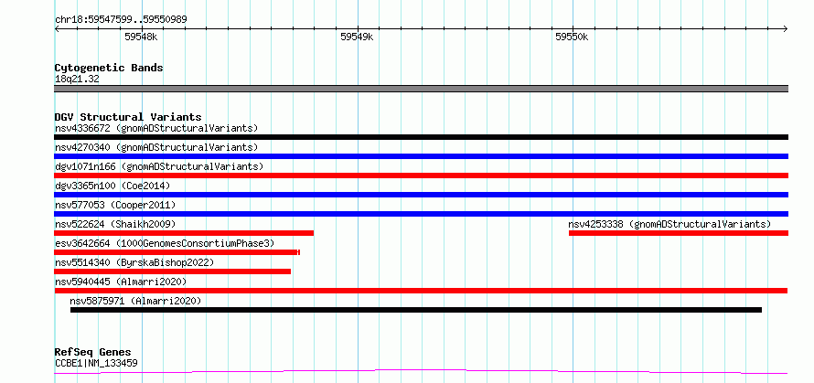Open nsv5875971 (Almarri2020) label

click(135, 301)
